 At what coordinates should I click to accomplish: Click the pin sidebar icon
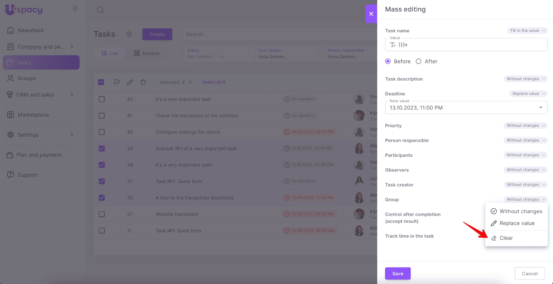coord(75,9)
